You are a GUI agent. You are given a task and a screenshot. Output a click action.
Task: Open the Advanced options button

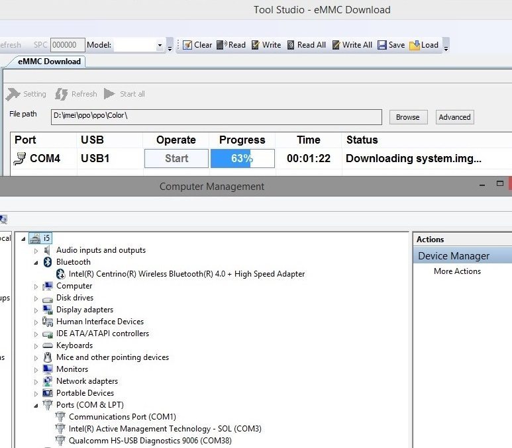click(454, 117)
